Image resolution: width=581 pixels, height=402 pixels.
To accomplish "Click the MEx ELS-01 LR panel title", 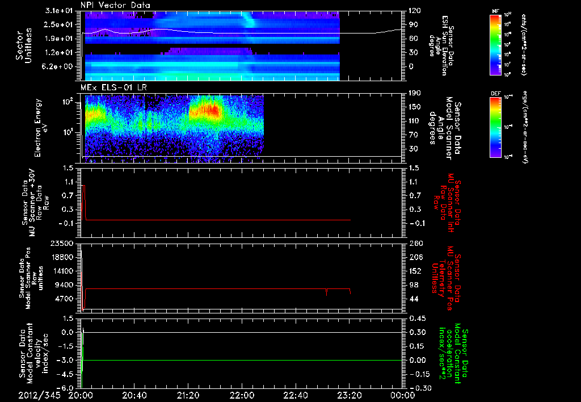I will point(113,88).
